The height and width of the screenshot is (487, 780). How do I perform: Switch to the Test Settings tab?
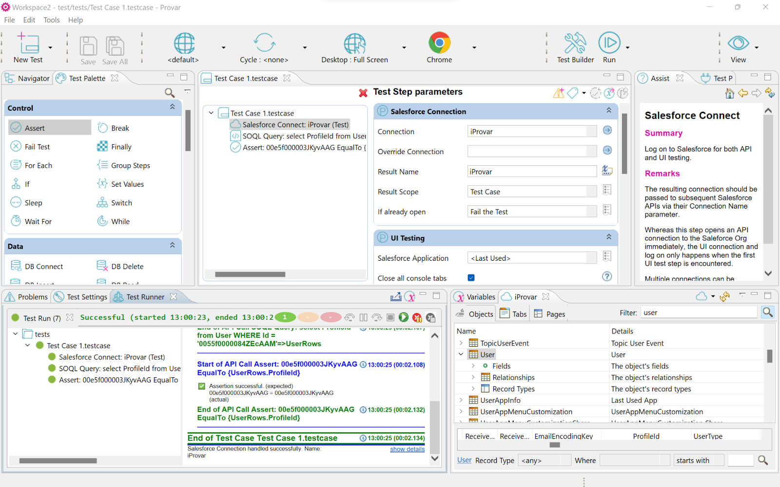tap(81, 297)
